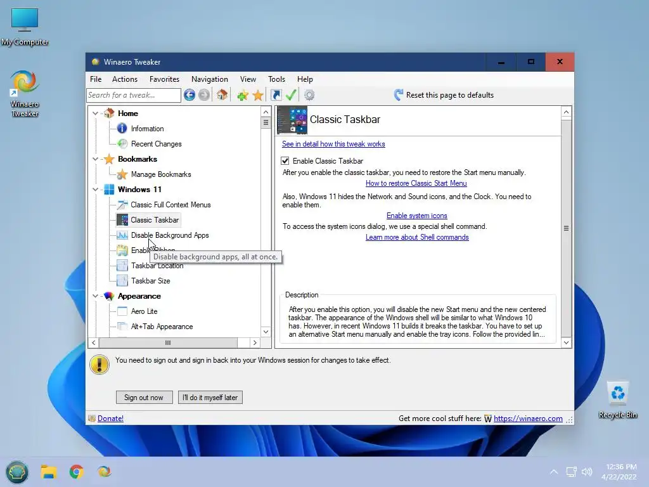Open settings gear in toolbar
Screen dimensions: 649x487
tap(309, 95)
